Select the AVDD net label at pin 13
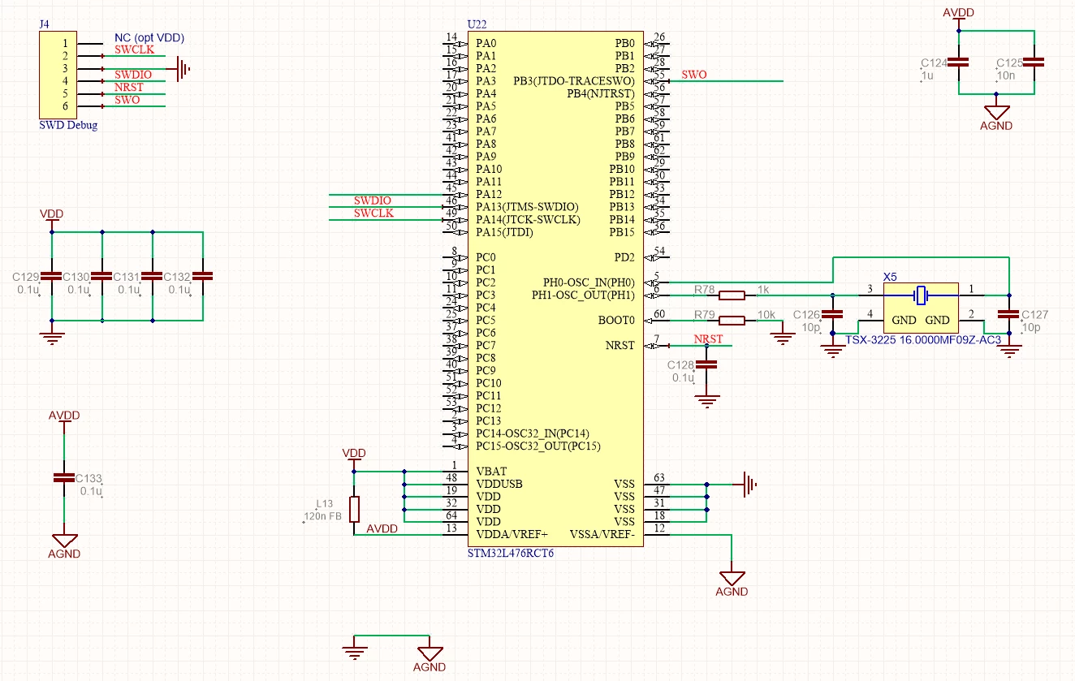The width and height of the screenshot is (1075, 681). [x=382, y=528]
